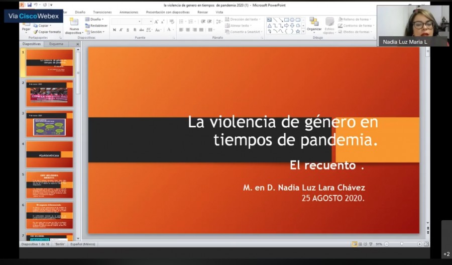Open the Change Case Aa dropdown
This screenshot has width=452, height=265.
pyautogui.click(x=158, y=30)
